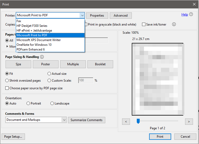The width and height of the screenshot is (199, 144).
Task: Select Shrink oversized pages option
Action: click(x=7, y=80)
